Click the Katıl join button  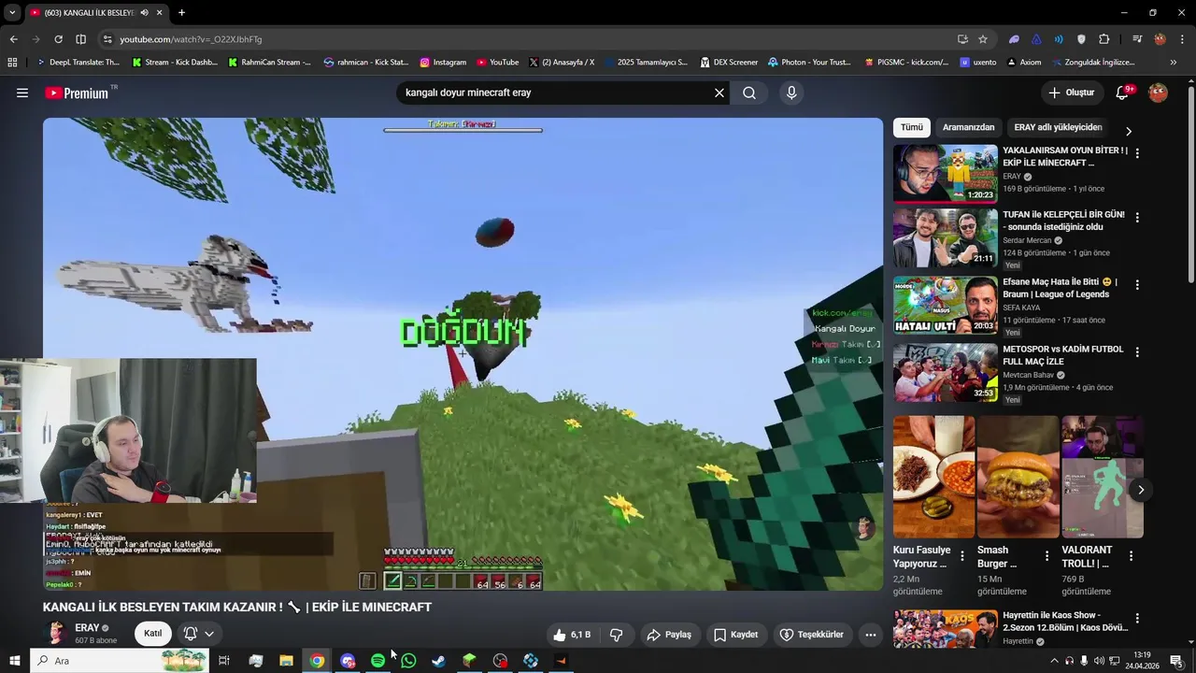(153, 634)
